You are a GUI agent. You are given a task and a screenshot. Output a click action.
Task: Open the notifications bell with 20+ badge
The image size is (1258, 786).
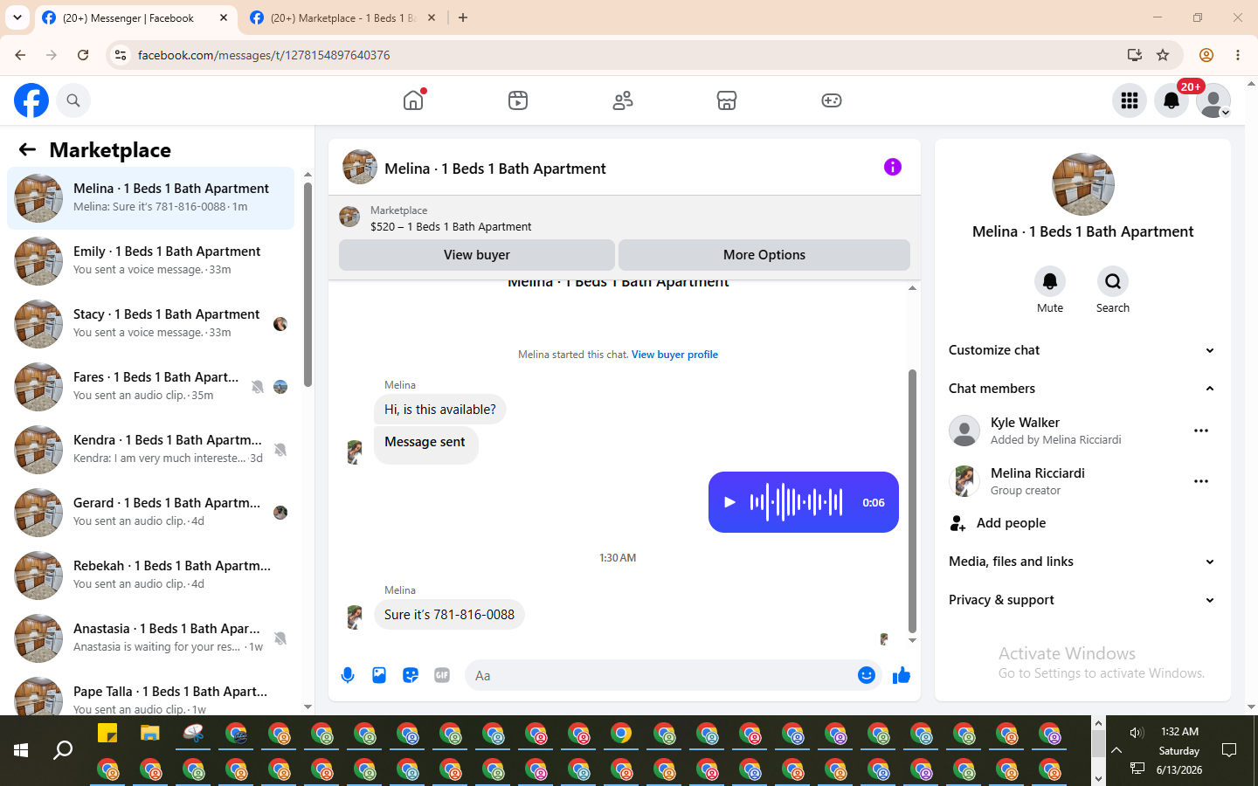pyautogui.click(x=1172, y=100)
